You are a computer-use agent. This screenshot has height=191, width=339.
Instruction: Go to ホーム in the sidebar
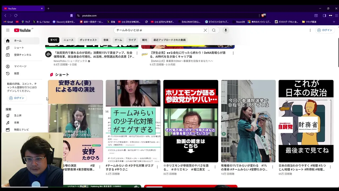pos(21,41)
